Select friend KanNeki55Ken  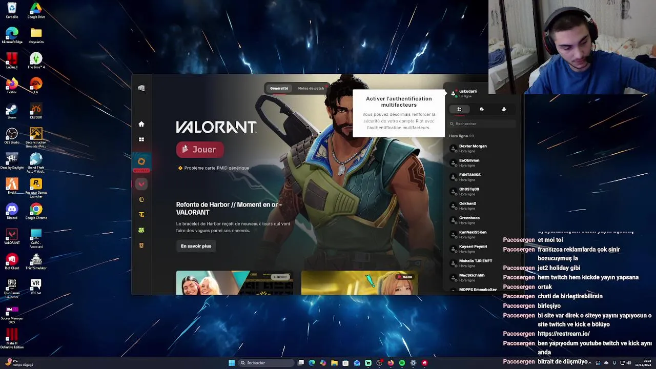click(x=482, y=234)
